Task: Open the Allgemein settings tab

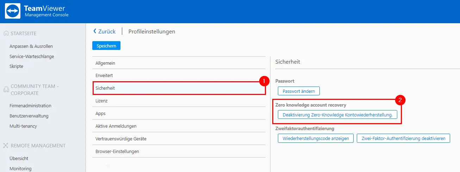Action: [x=179, y=63]
